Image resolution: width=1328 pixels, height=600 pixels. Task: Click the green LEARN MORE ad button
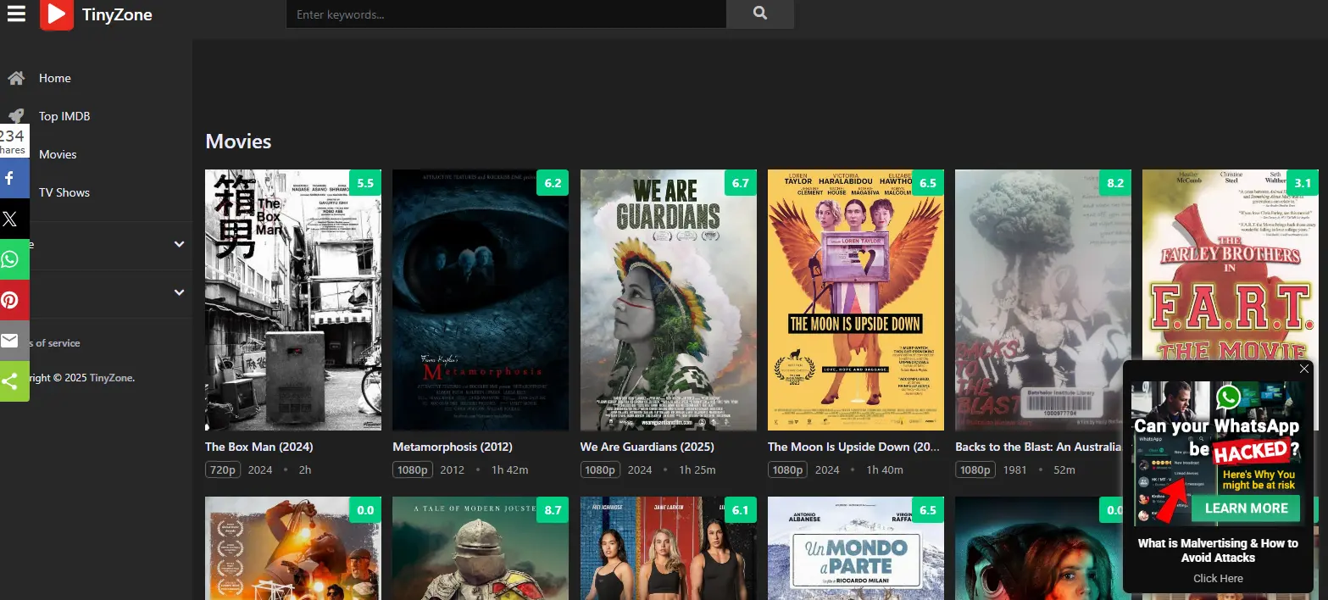pyautogui.click(x=1246, y=508)
